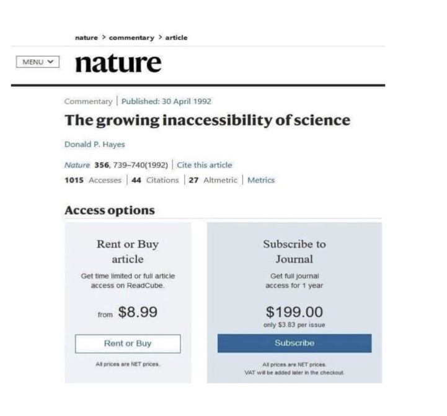The height and width of the screenshot is (416, 447).
Task: Open the MENU dropdown
Action: pyautogui.click(x=38, y=62)
